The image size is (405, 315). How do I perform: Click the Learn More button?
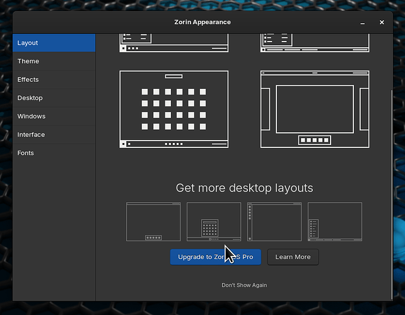[x=293, y=257]
